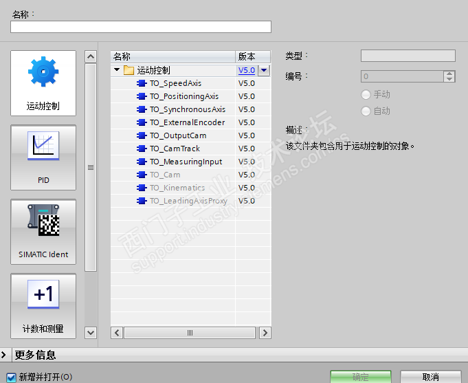Click the object list horizontal scrollbar thumb
468x383 pixels.
[190, 333]
